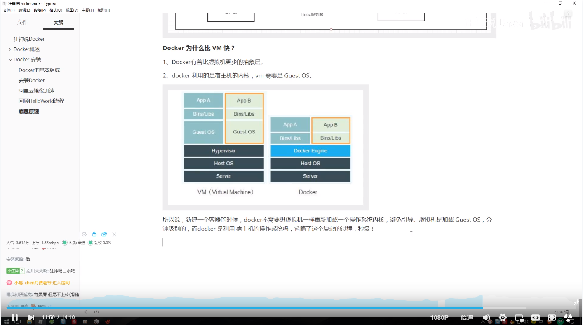This screenshot has width=583, height=325.
Task: Pause the video playback
Action: (x=14, y=317)
